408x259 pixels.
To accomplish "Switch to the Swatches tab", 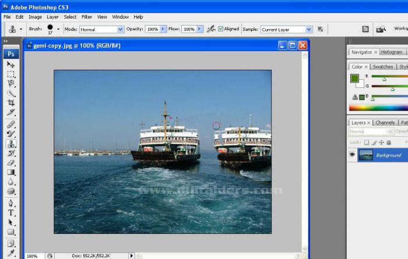I will click(382, 67).
